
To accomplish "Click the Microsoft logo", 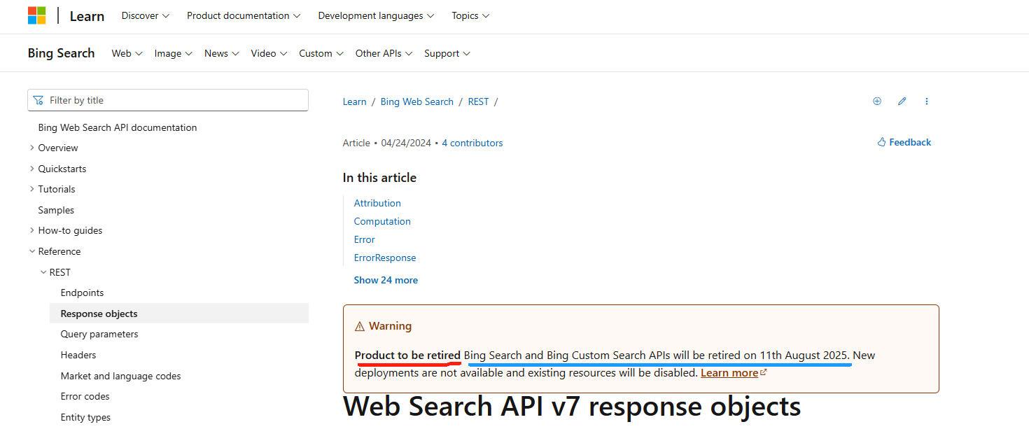I will (36, 15).
